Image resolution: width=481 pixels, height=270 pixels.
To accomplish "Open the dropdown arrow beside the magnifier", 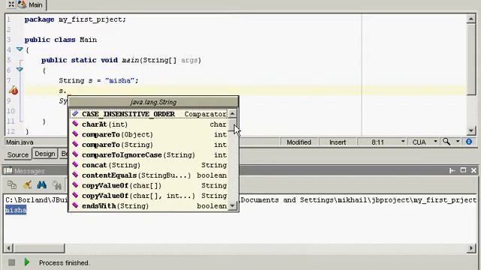I will [458, 142].
